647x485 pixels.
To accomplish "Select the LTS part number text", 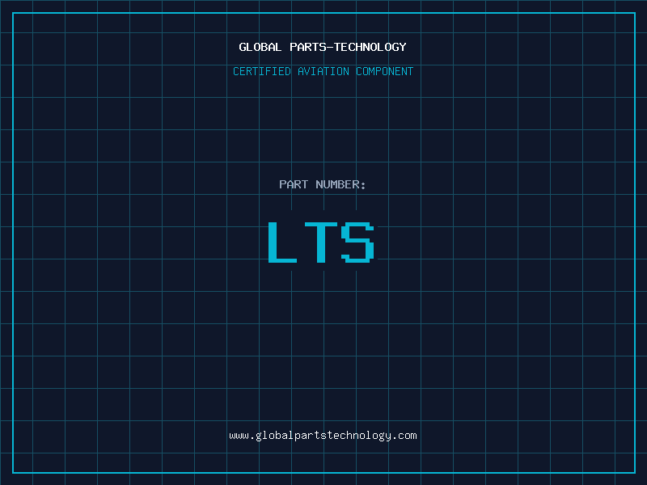I will (321, 242).
